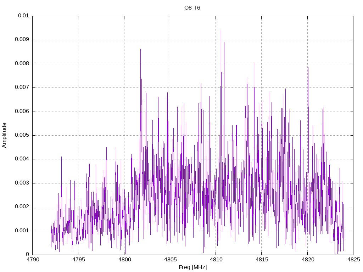Screen dimensions: 363x272
Task: Click x-axis tick label 4805
Action: click(x=170, y=260)
